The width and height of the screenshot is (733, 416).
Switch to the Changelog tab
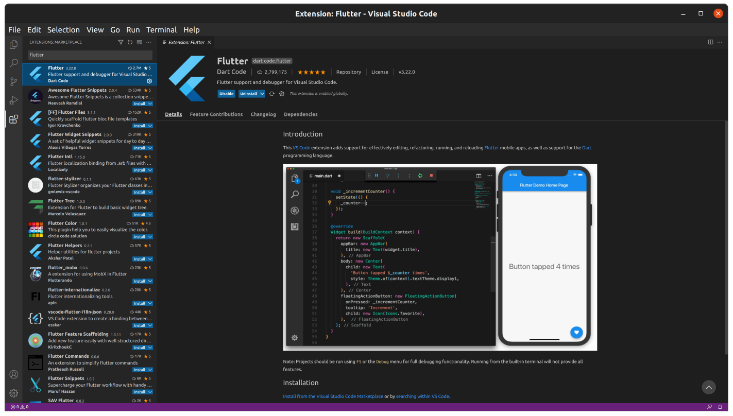pos(263,114)
